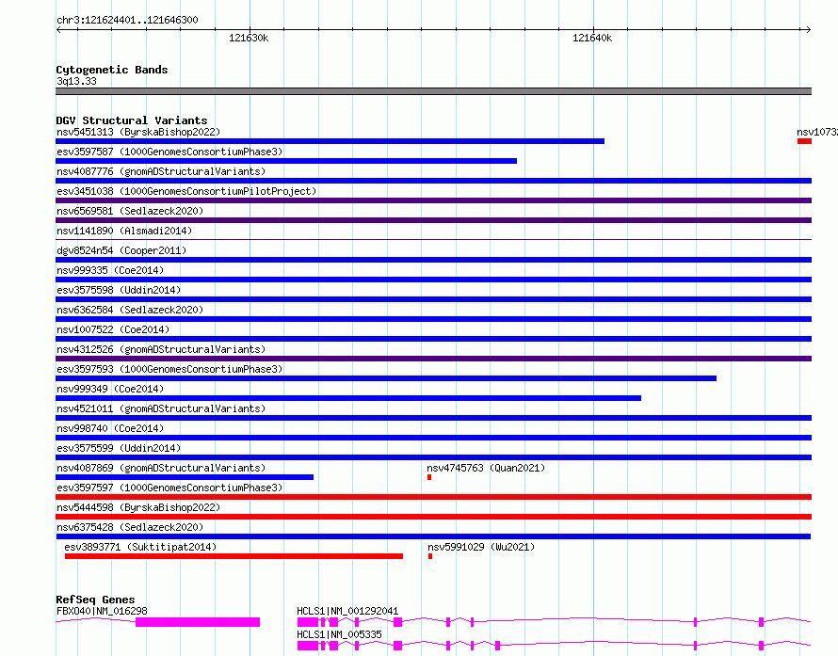The height and width of the screenshot is (656, 838).
Task: Click the blue dgv8524n54 variant bar
Action: 433,260
